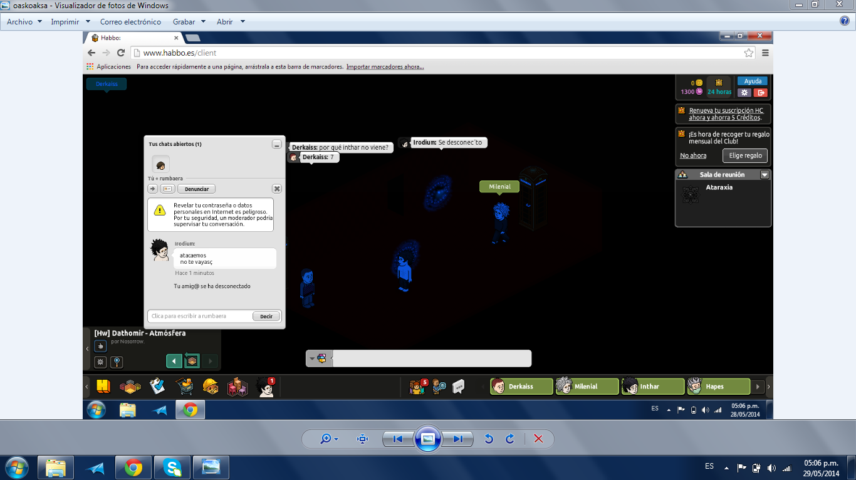The image size is (856, 480).
Task: Rotate photo clockwise
Action: [x=510, y=439]
